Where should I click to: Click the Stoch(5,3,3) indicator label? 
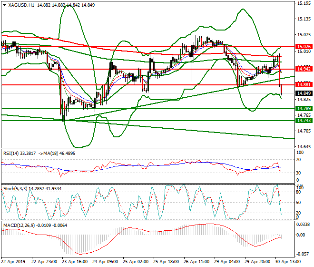click(x=15, y=189)
